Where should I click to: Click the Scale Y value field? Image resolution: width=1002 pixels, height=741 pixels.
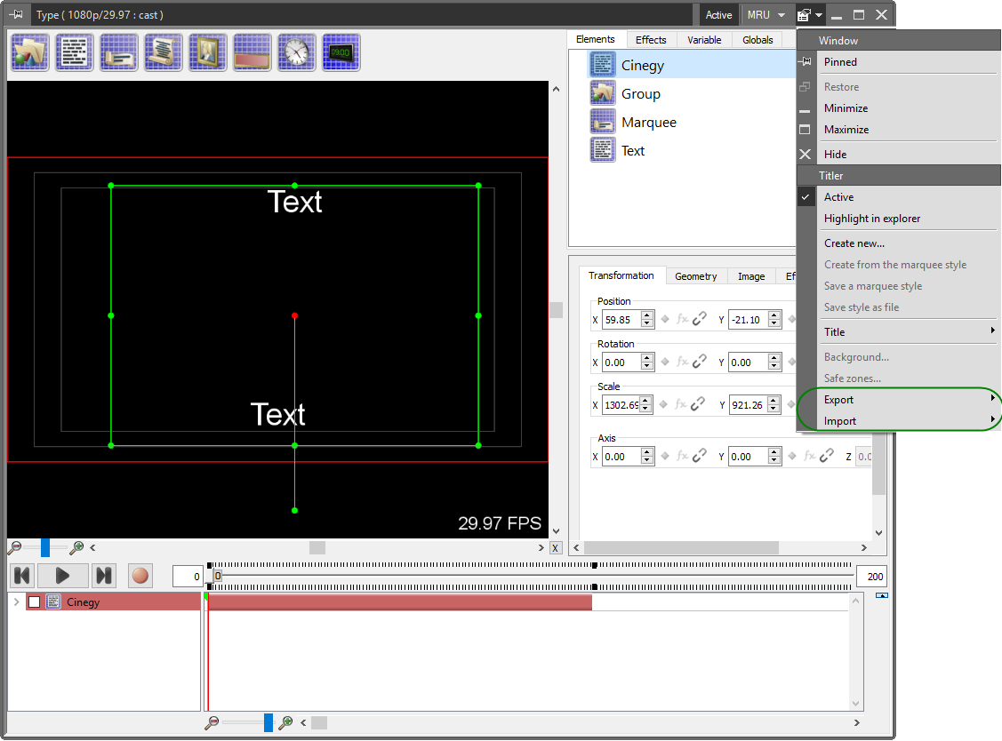point(749,405)
